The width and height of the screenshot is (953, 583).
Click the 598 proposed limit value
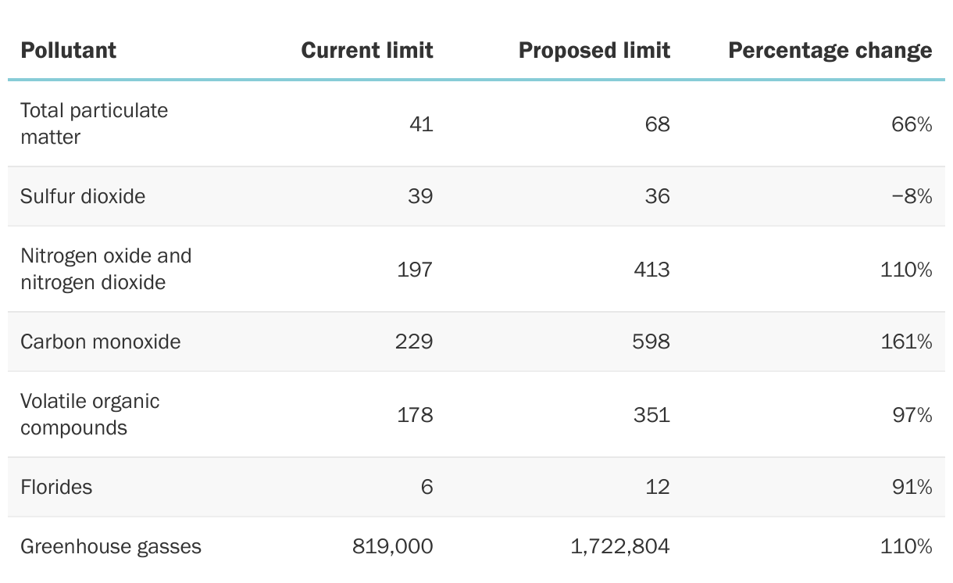click(x=651, y=342)
